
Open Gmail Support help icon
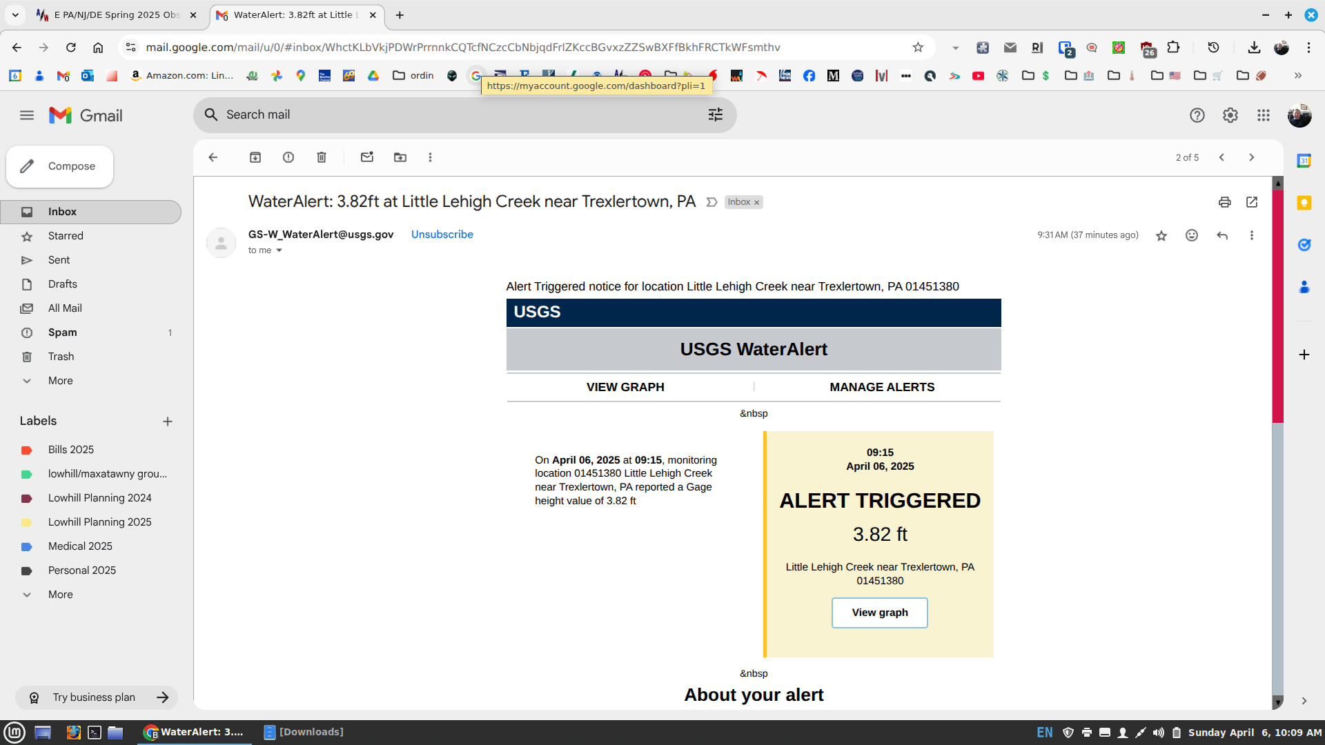(1197, 115)
